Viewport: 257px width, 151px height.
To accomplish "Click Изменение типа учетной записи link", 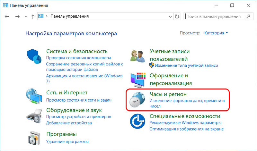I will click(x=187, y=65).
